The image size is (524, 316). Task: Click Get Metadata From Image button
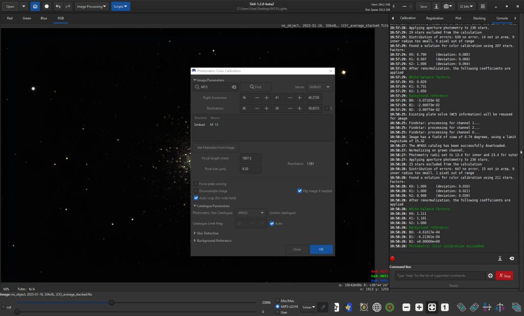pos(215,148)
